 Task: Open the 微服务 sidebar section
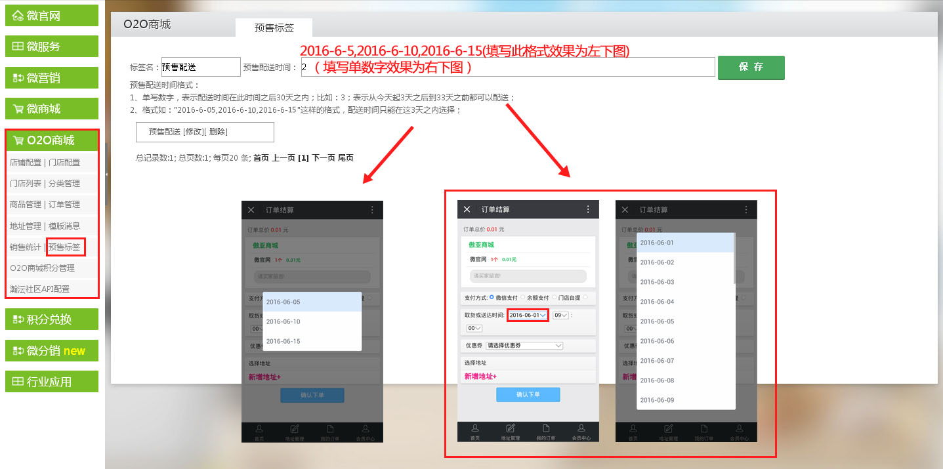click(52, 47)
